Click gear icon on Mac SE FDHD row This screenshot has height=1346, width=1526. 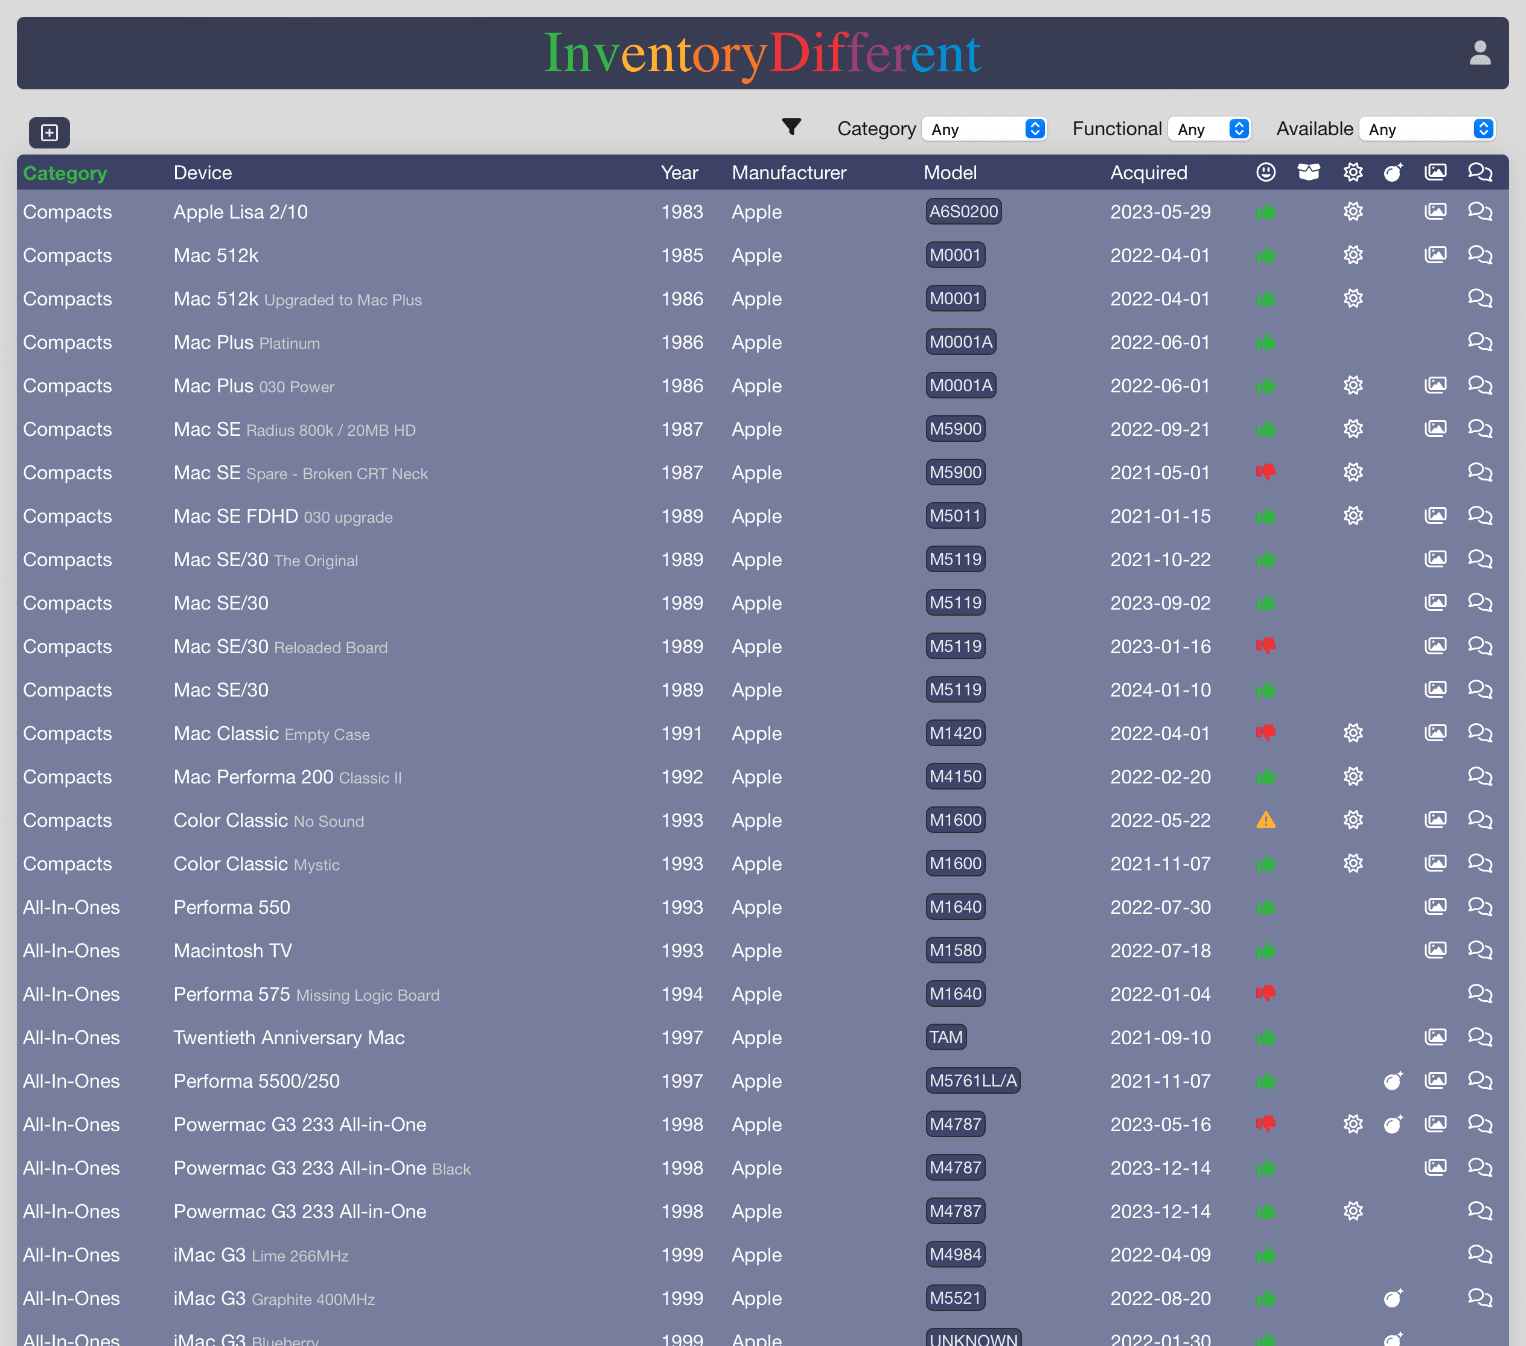[x=1353, y=516]
